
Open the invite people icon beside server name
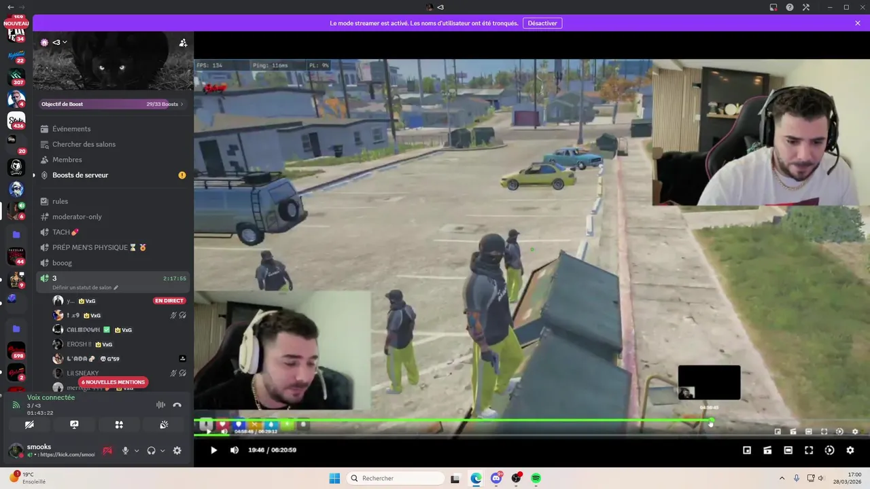point(183,42)
